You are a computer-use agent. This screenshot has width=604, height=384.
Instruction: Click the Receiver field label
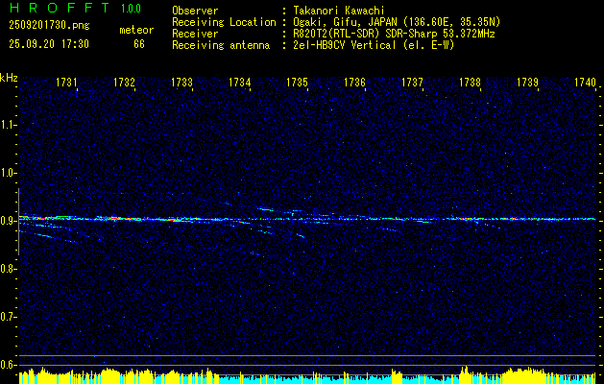coord(195,34)
